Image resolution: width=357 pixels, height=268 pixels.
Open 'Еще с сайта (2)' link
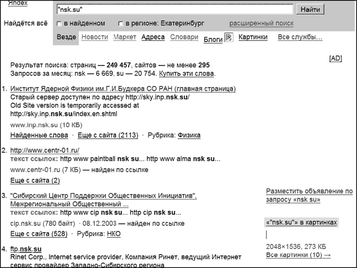click(35, 181)
